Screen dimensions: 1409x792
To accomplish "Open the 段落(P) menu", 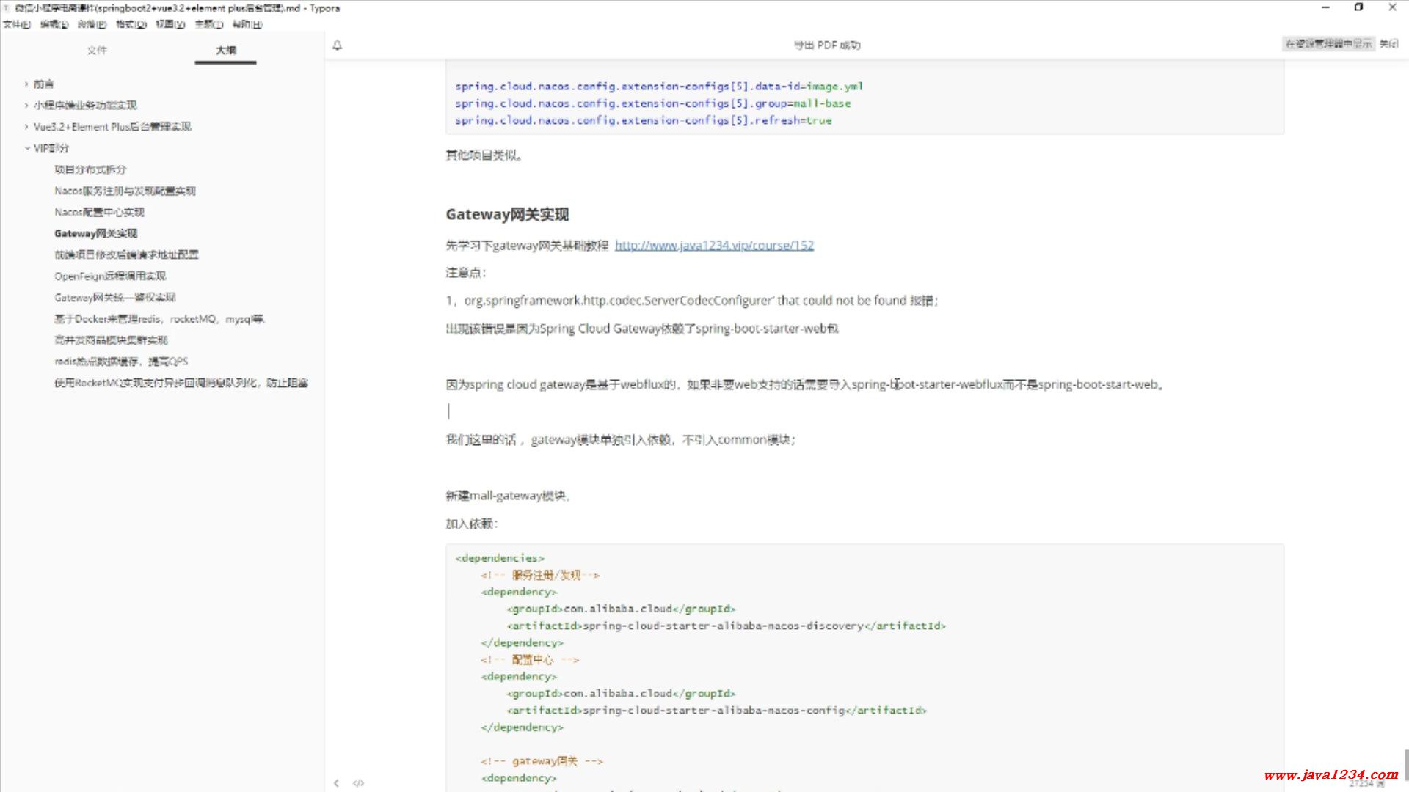I will coord(92,24).
